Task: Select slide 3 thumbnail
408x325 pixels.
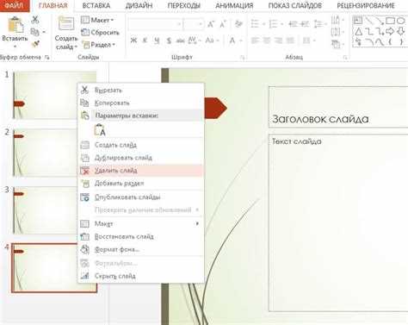Action: (46, 210)
